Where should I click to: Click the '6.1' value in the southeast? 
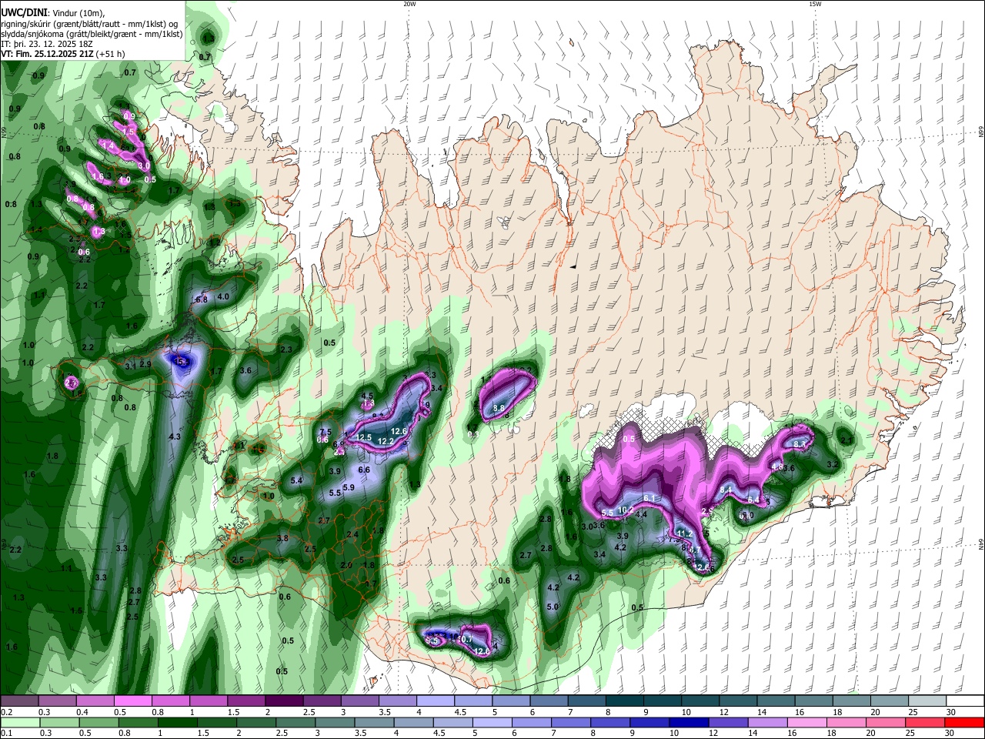click(x=649, y=499)
